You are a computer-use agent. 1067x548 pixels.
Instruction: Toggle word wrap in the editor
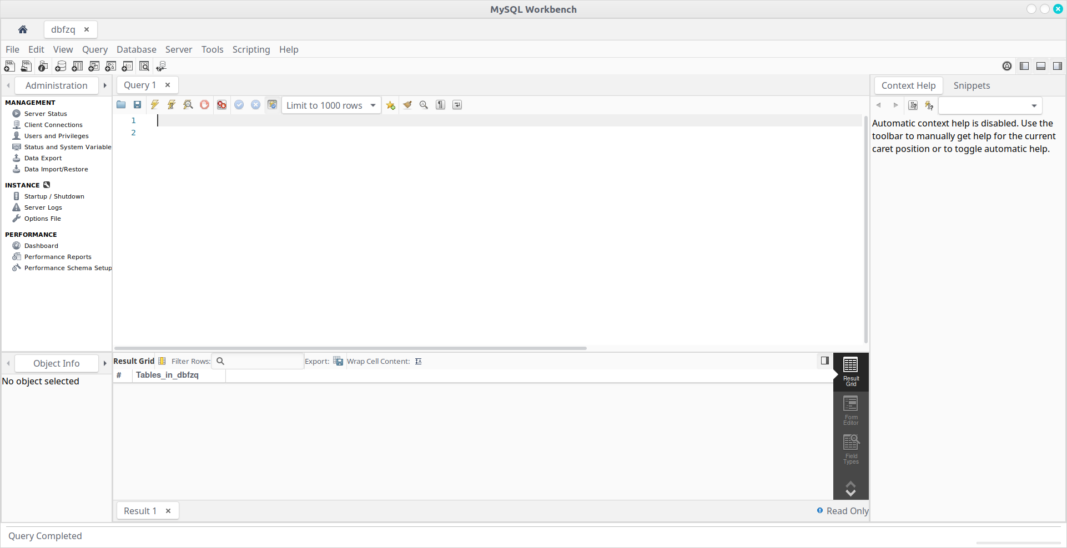(x=457, y=105)
